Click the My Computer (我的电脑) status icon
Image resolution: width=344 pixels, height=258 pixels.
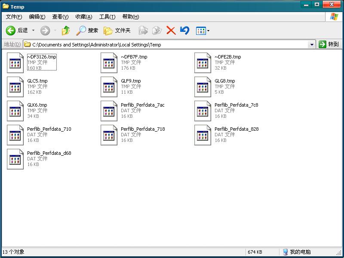tap(285, 252)
